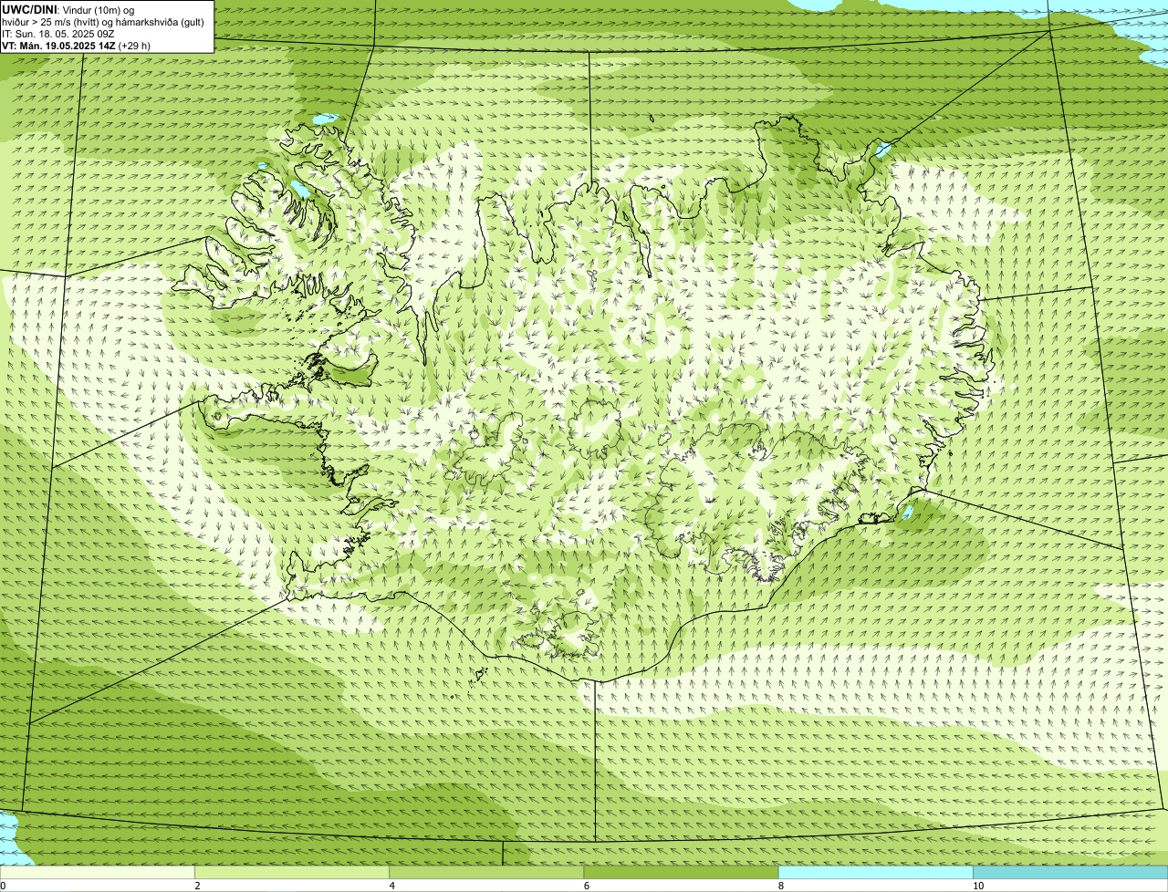Screen dimensions: 1168x892
Task: Click the "VT: Mán. 19.05.2025 14Z" valid time
Action: [57, 45]
